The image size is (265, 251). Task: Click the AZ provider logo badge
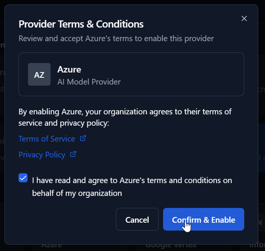[x=39, y=74]
